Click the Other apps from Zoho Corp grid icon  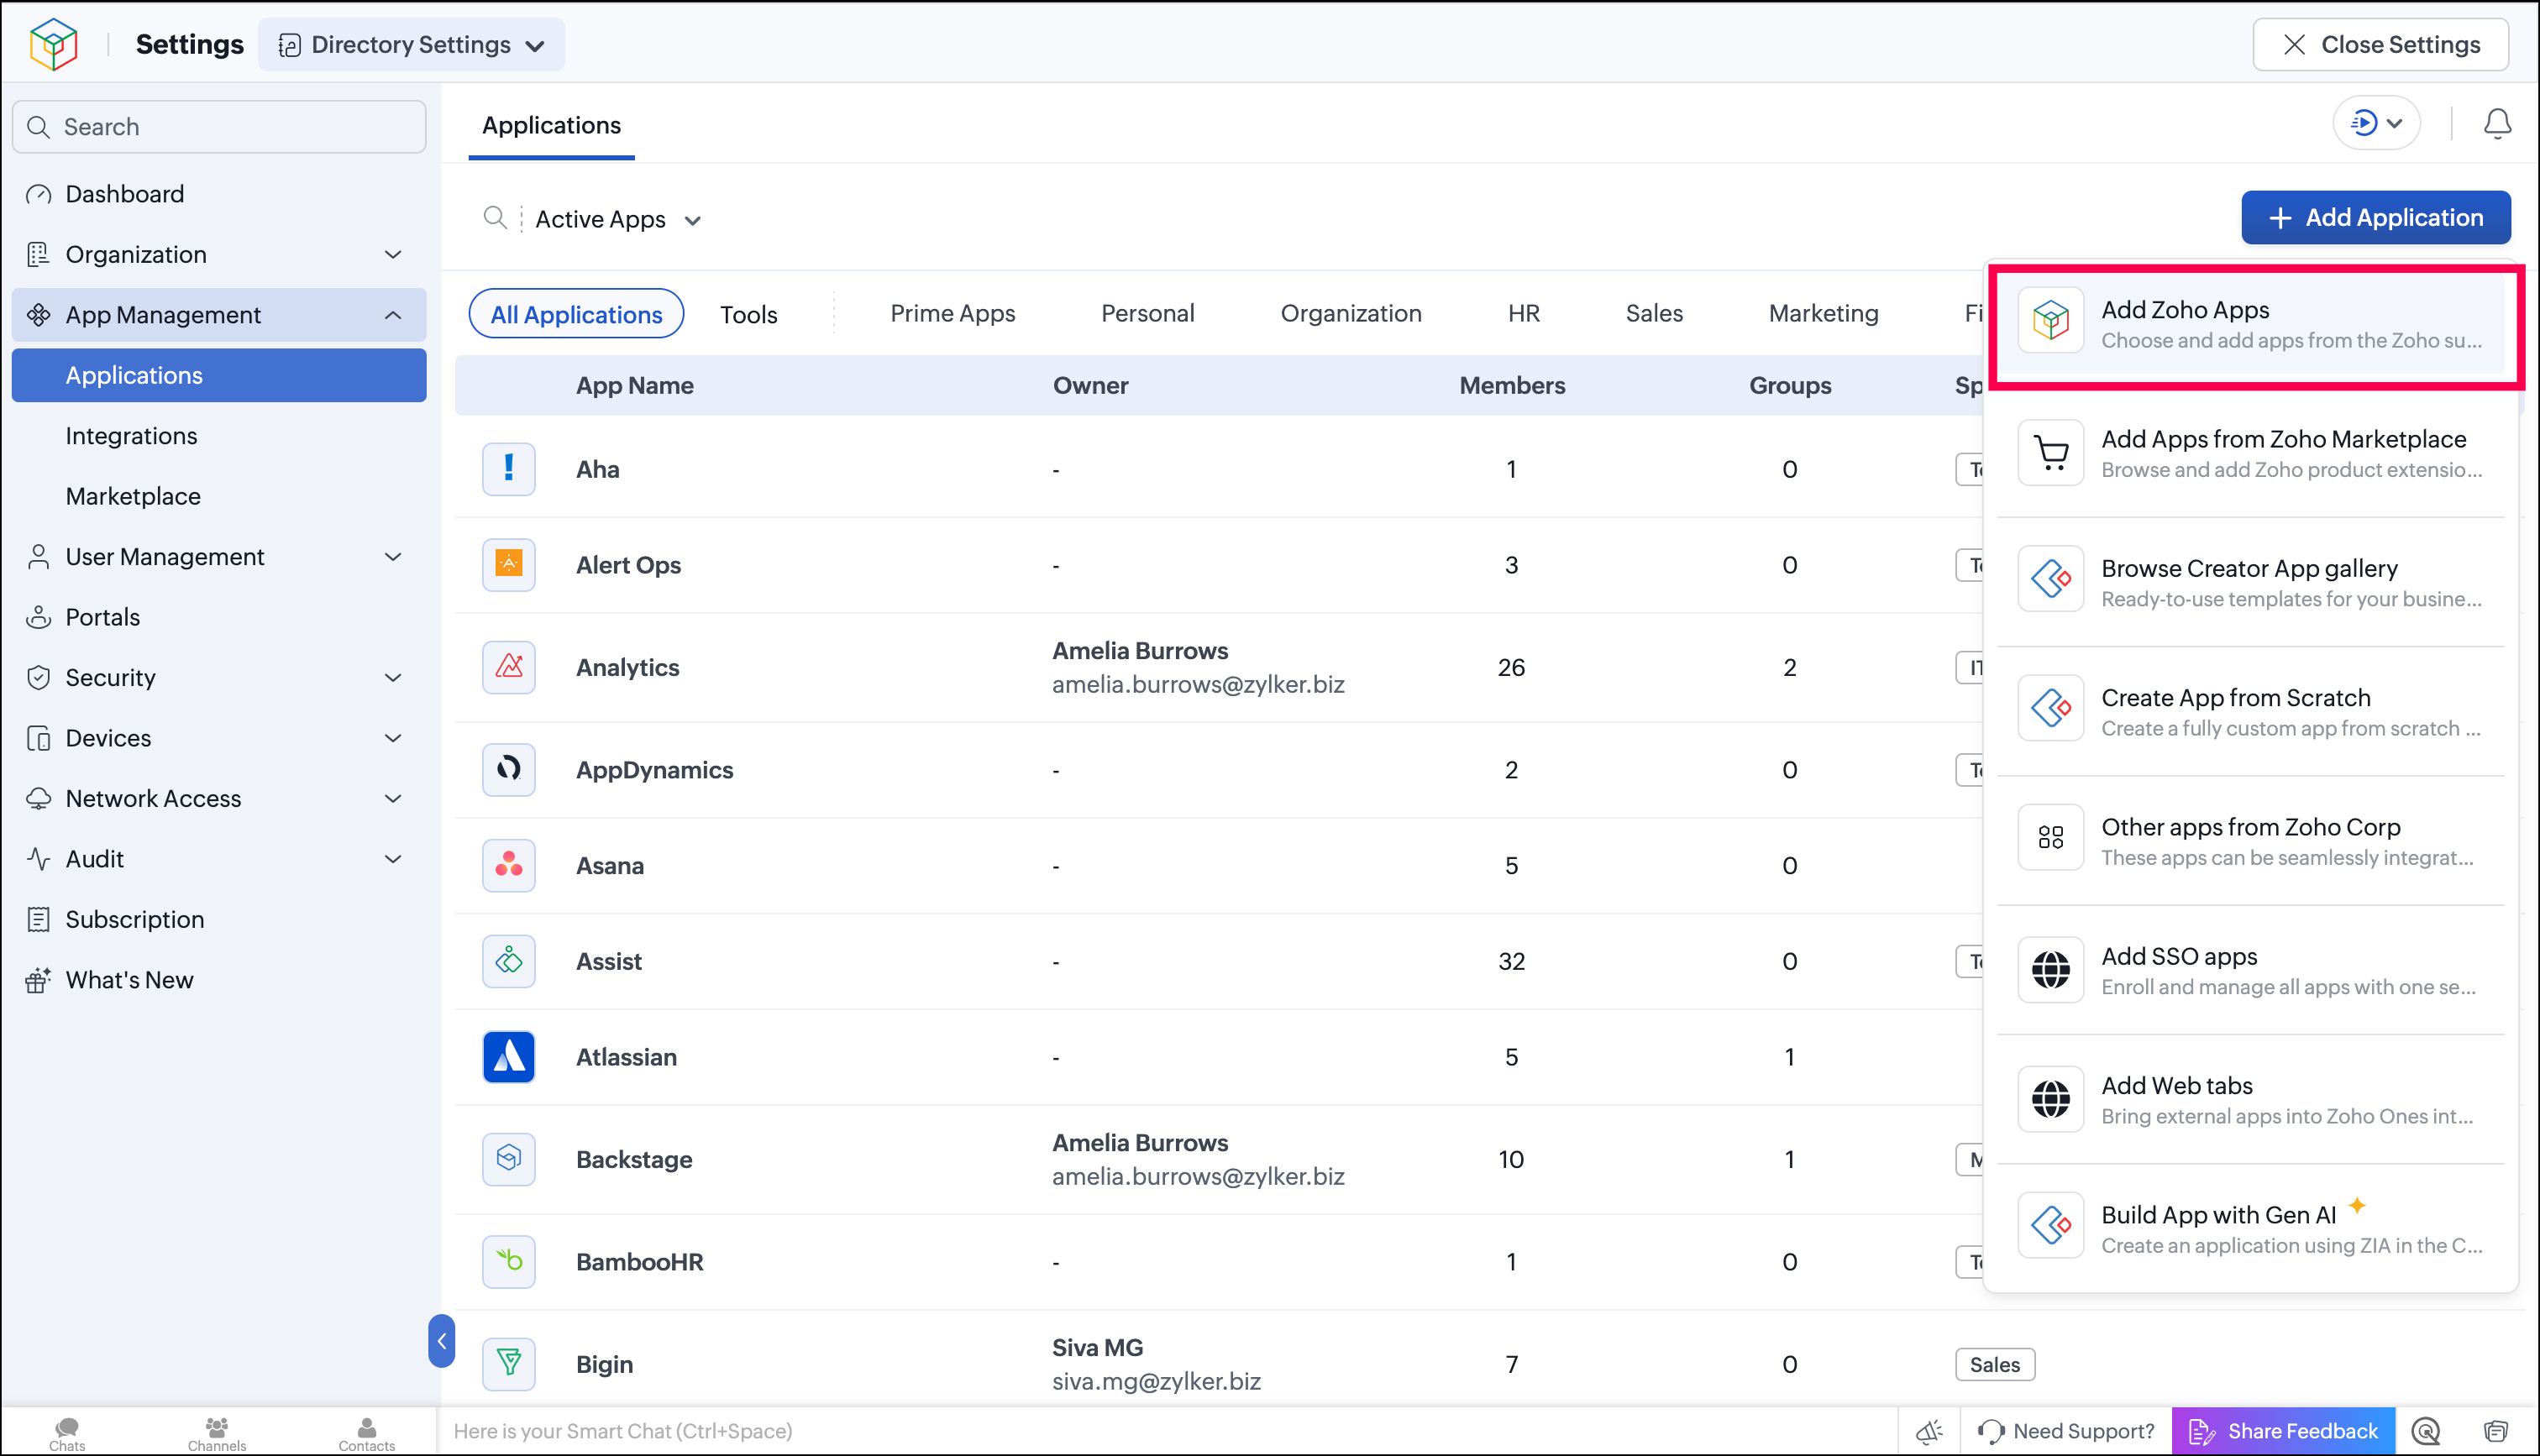[2051, 837]
